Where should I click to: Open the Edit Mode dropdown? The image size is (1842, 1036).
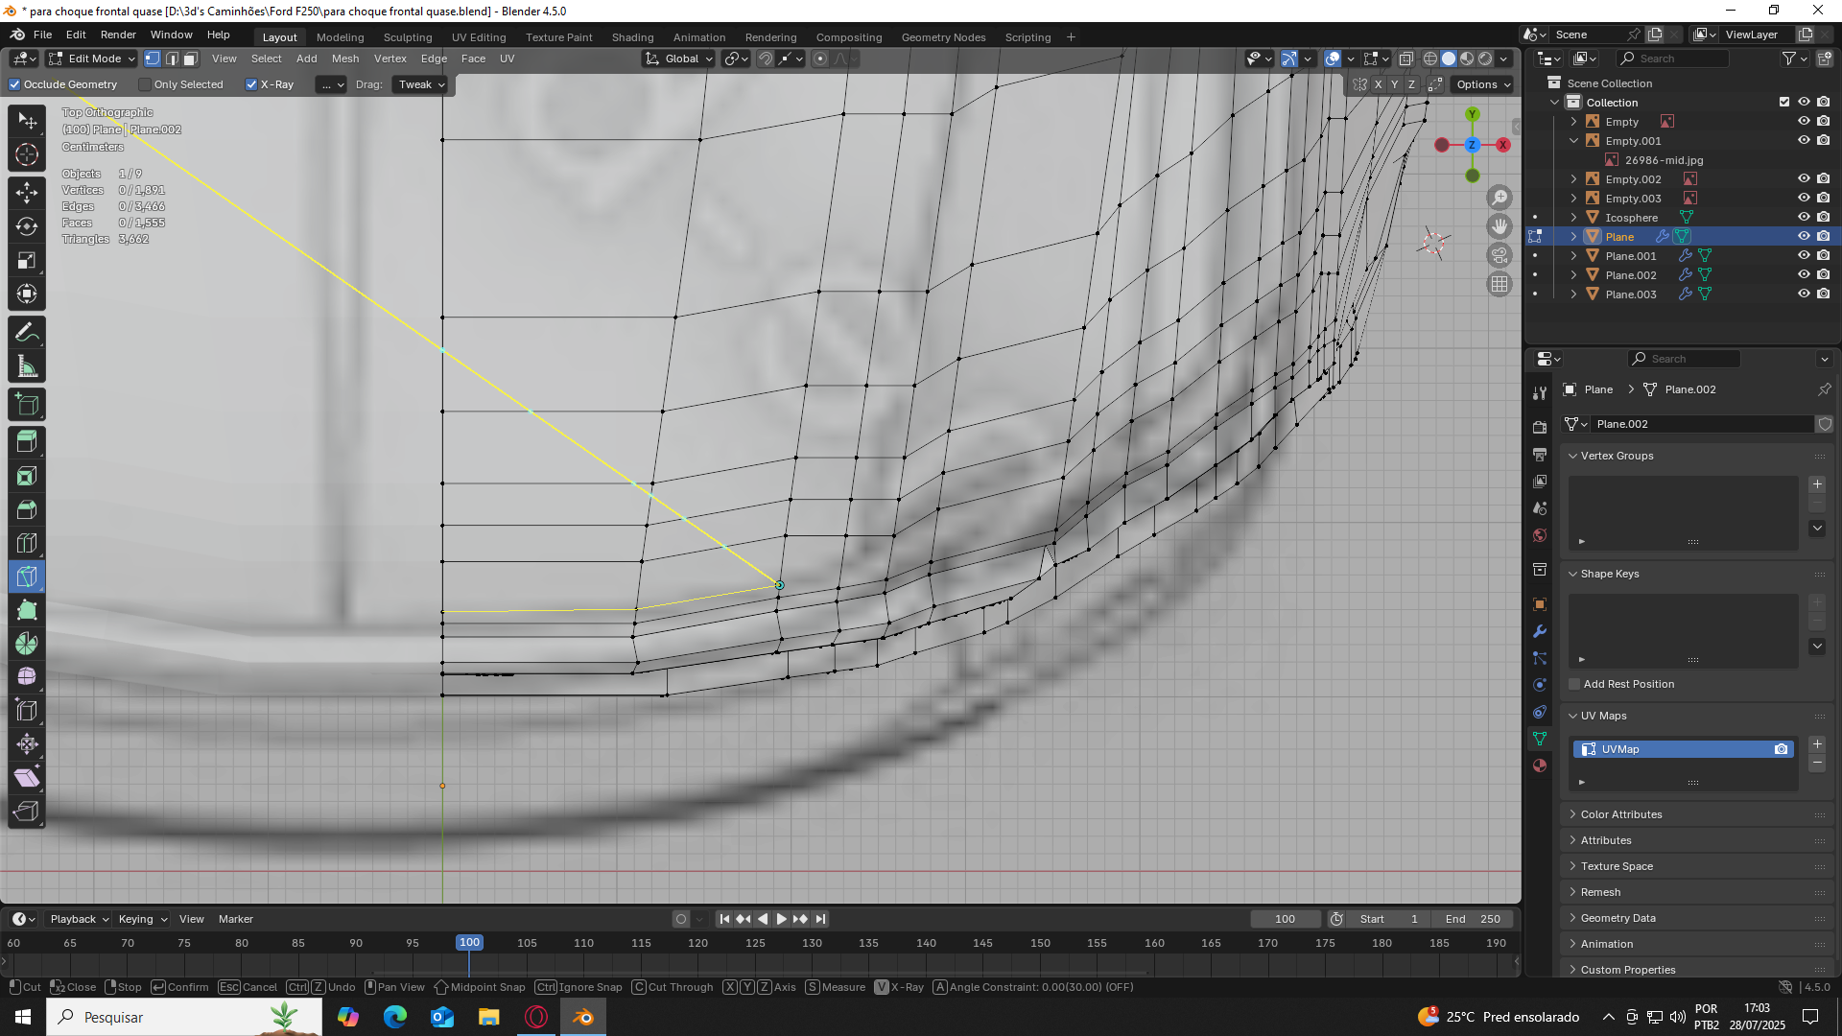[x=93, y=59]
